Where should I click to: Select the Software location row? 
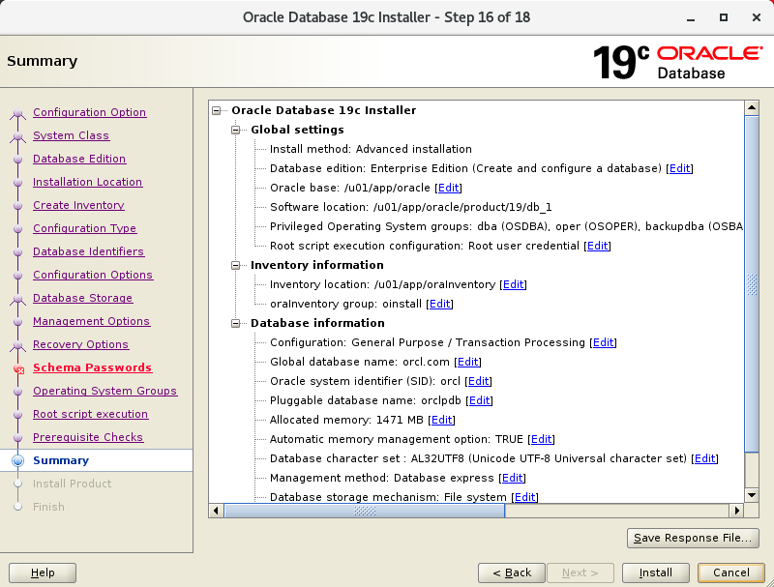click(x=410, y=207)
